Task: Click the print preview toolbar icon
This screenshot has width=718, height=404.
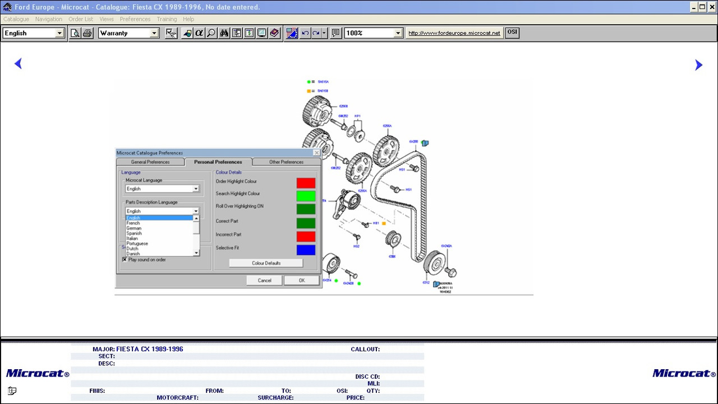Action: tap(75, 33)
